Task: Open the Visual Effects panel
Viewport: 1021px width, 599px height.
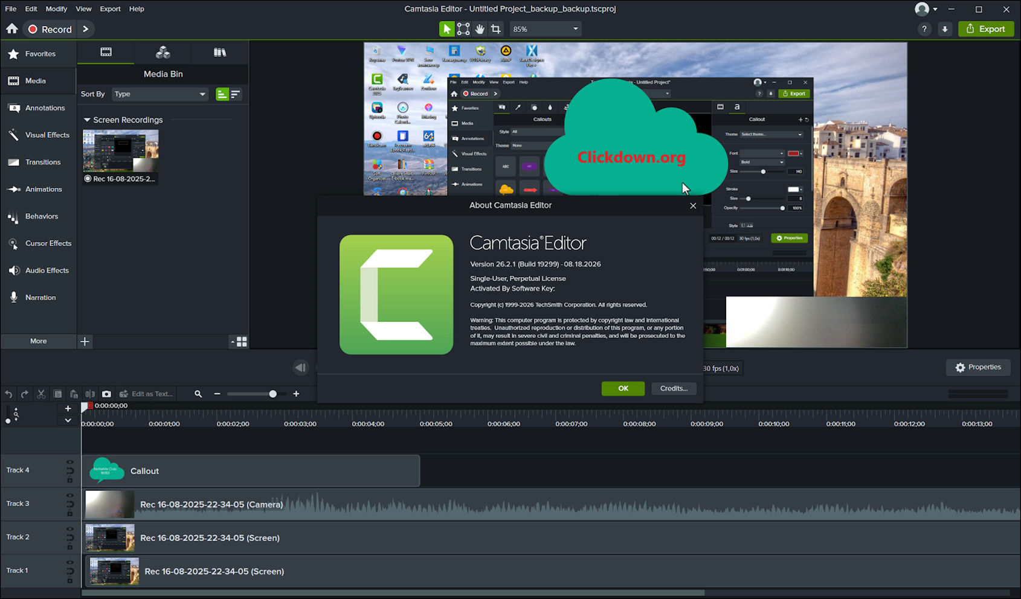Action: click(38, 135)
